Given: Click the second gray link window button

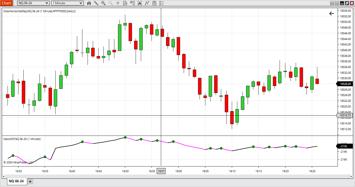Looking at the screenshot, I should [x=337, y=3].
